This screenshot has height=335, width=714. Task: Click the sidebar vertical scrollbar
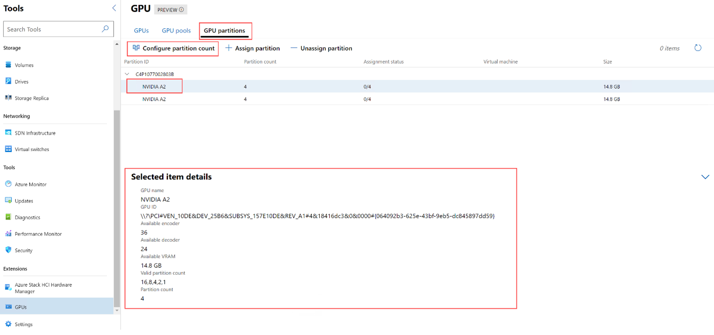pyautogui.click(x=117, y=207)
